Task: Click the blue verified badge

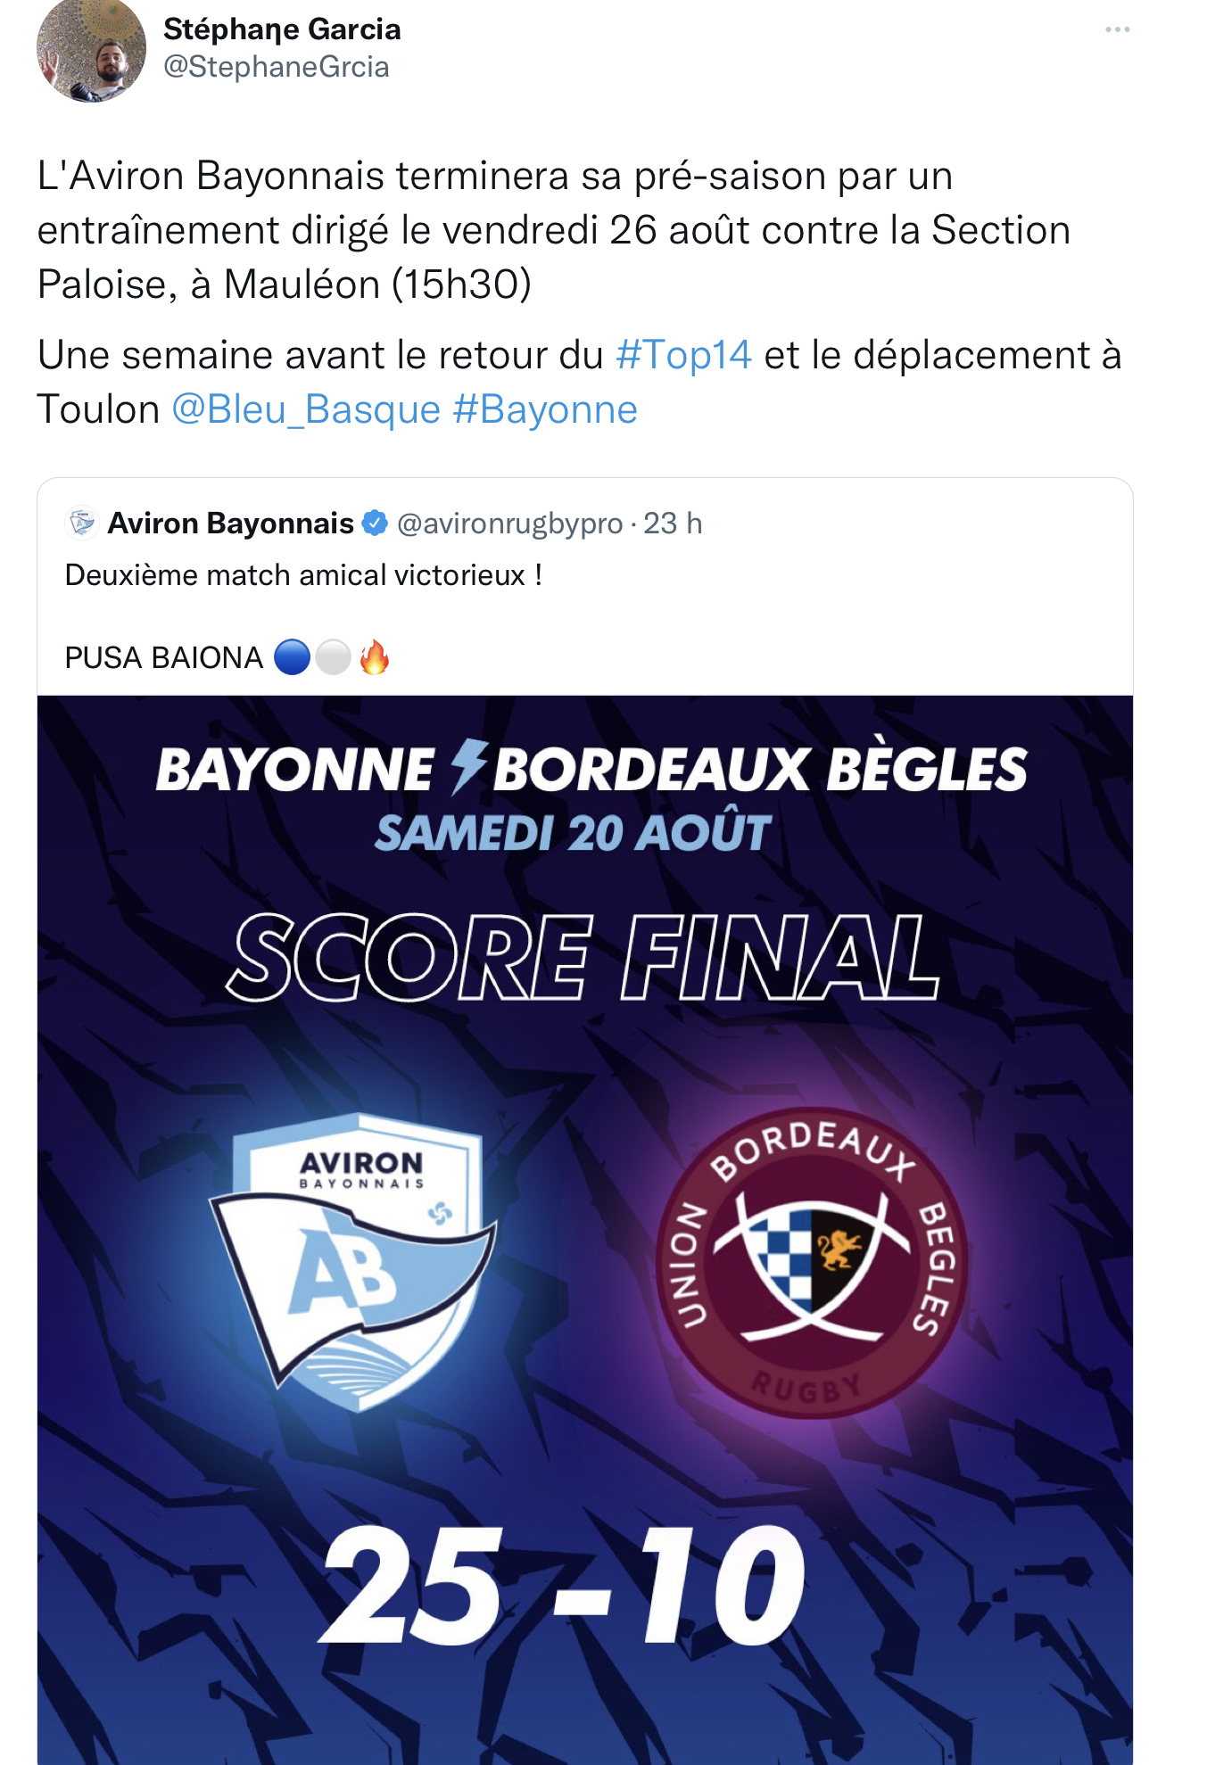Action: [375, 524]
